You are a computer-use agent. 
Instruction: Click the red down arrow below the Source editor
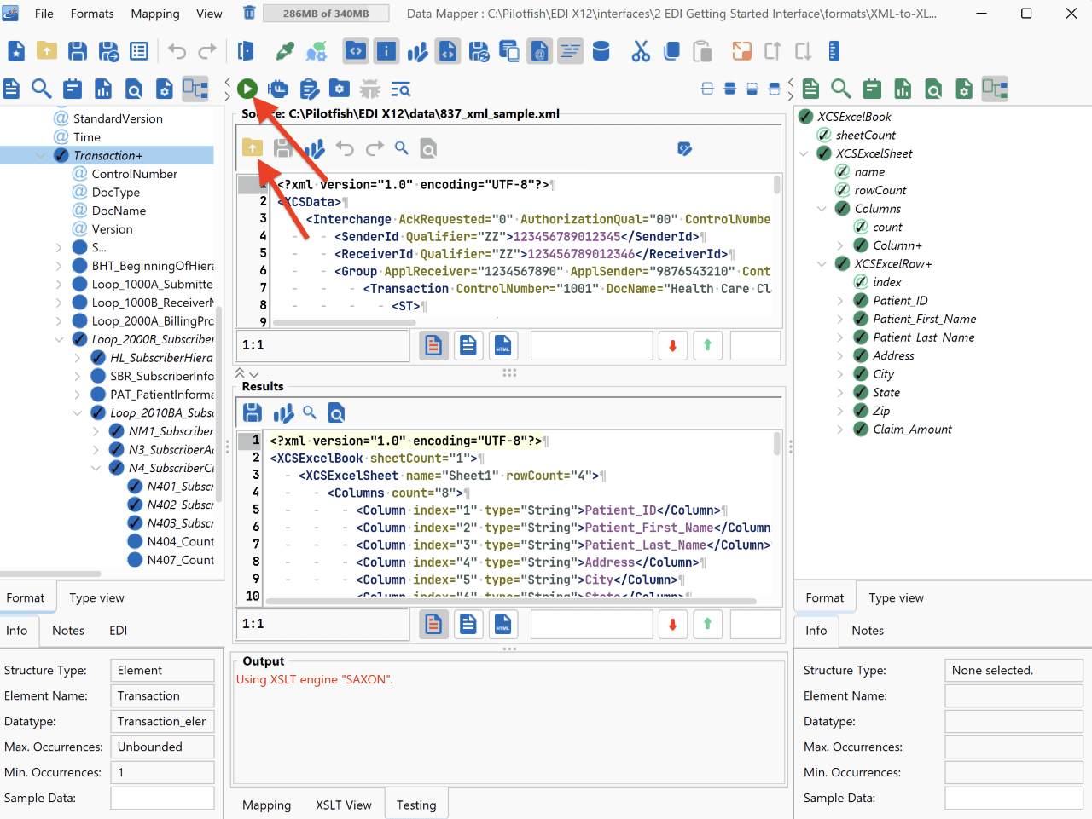point(673,345)
